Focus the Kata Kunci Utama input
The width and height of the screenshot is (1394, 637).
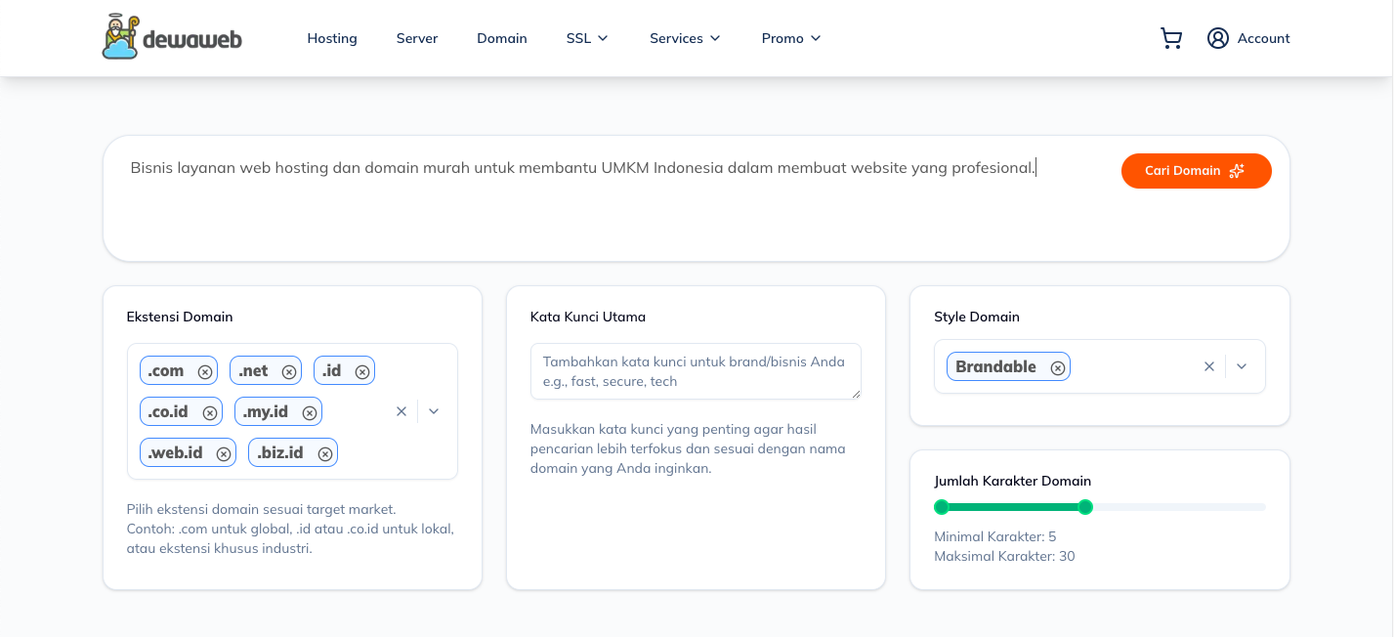696,371
